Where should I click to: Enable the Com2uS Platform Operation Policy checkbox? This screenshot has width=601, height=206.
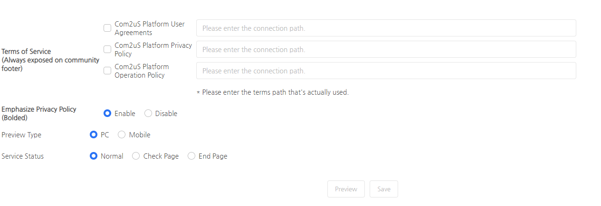point(107,71)
